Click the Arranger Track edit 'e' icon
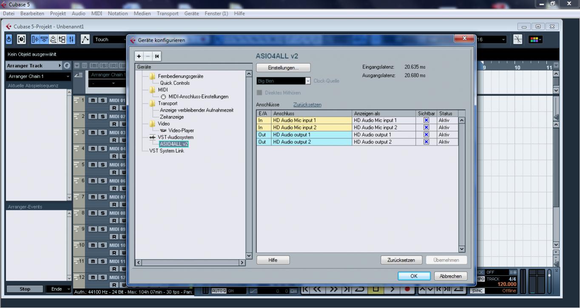 point(67,66)
